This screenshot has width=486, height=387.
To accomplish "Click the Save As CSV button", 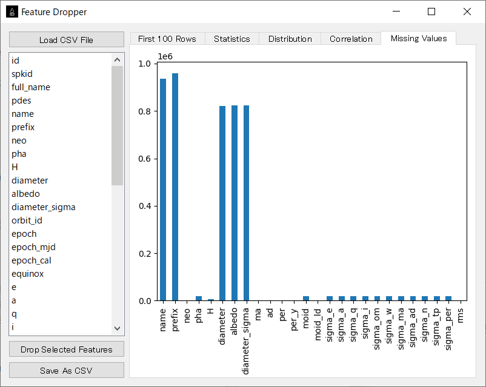I will click(x=67, y=370).
